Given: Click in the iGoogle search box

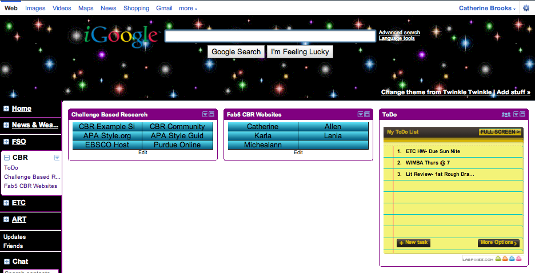Looking at the screenshot, I should point(270,36).
